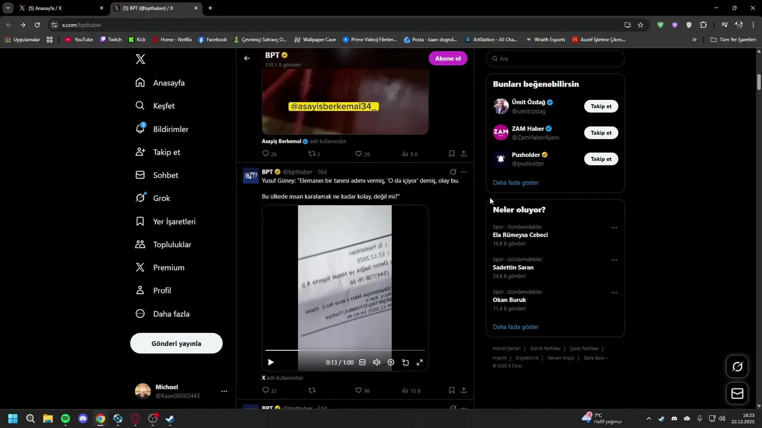Enter fullscreen on the video player
762x428 pixels.
click(x=420, y=362)
